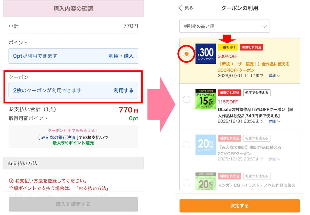This screenshot has height=215, width=310.
Task: Click the 何度でも使える tag on 15% coupon
Action: (x=257, y=93)
